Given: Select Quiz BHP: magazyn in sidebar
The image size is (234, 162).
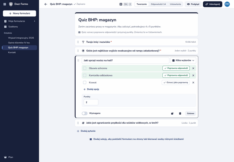Looking at the screenshot, I should coord(19,47).
